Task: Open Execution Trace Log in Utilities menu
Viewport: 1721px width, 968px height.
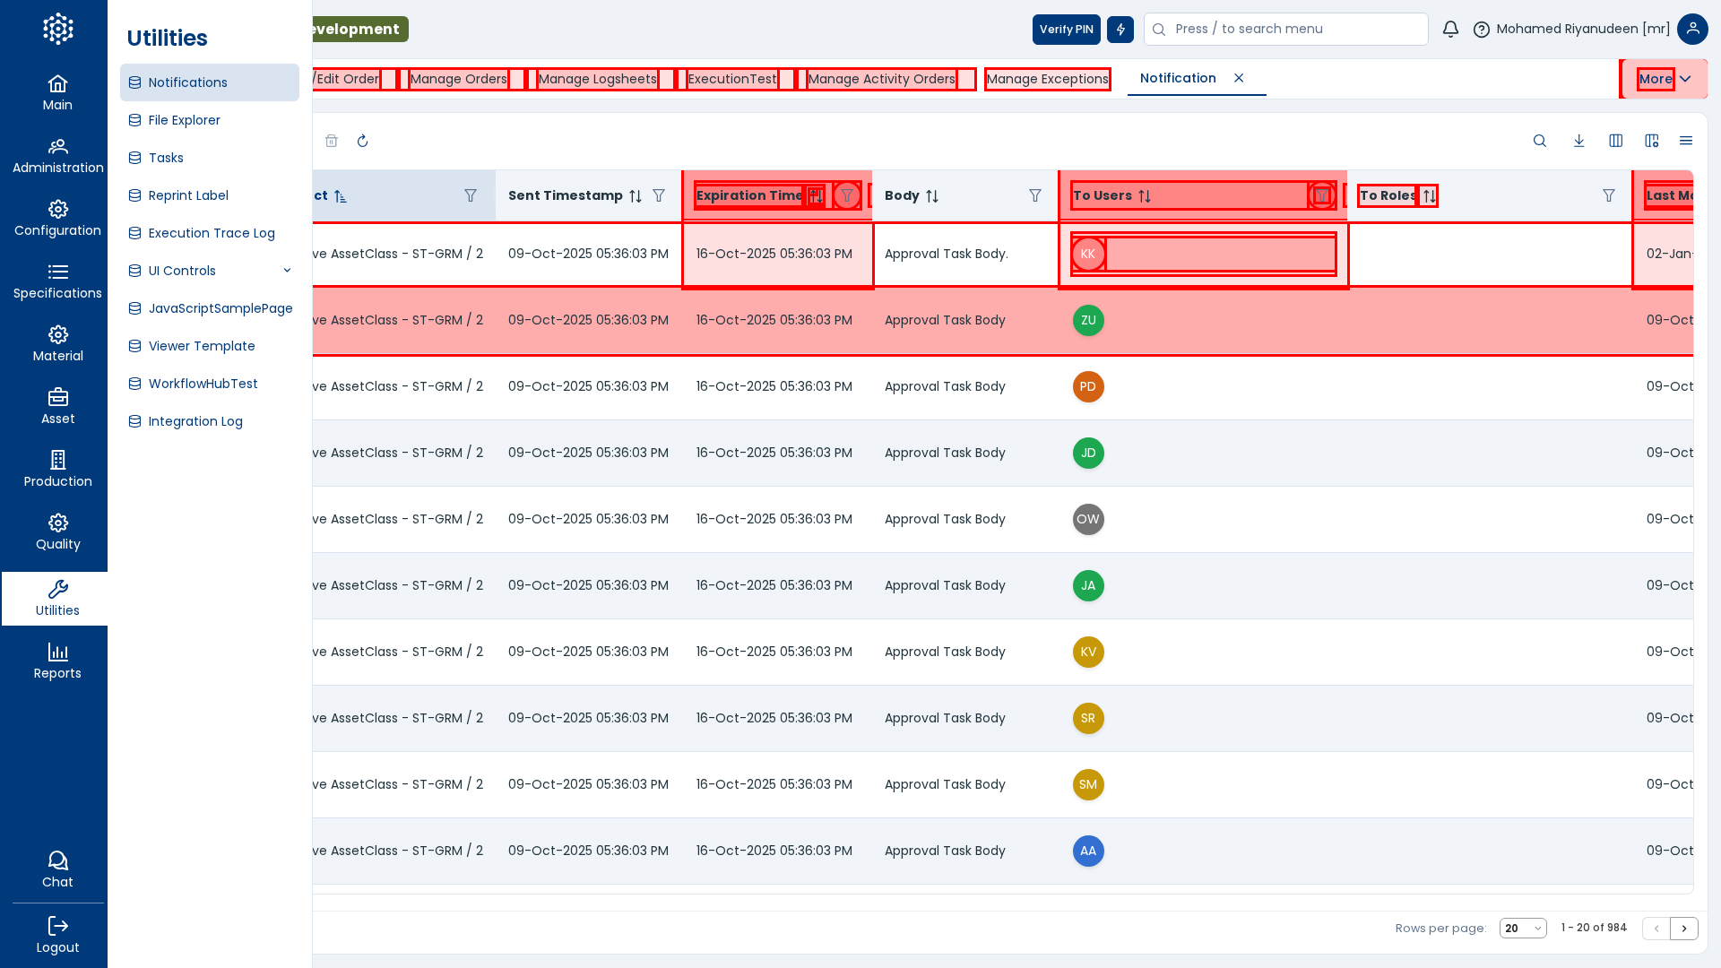Action: (212, 233)
